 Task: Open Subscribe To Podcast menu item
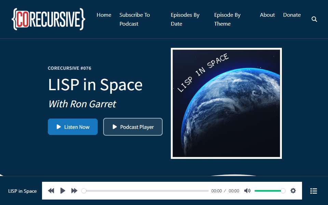[x=135, y=19]
